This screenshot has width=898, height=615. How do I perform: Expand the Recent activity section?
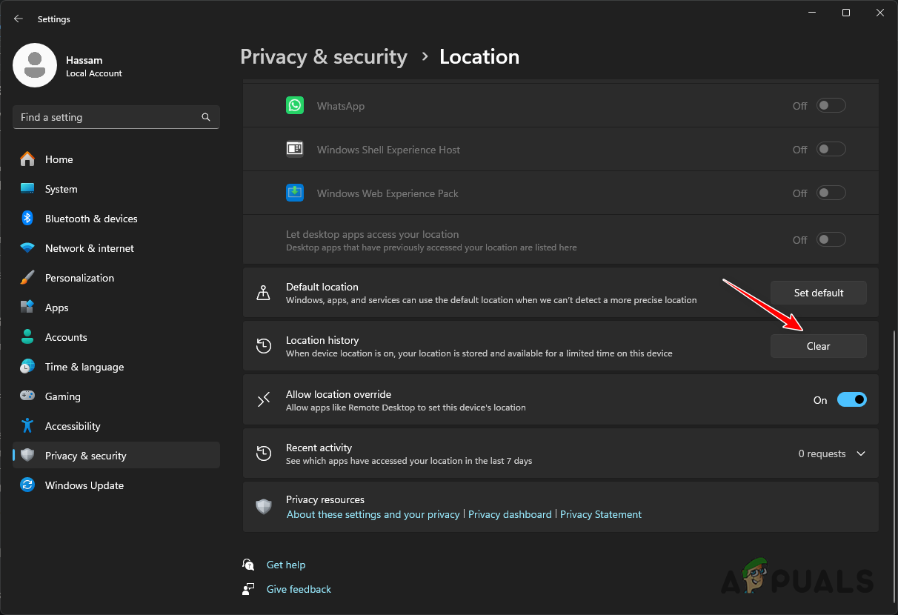(x=860, y=453)
